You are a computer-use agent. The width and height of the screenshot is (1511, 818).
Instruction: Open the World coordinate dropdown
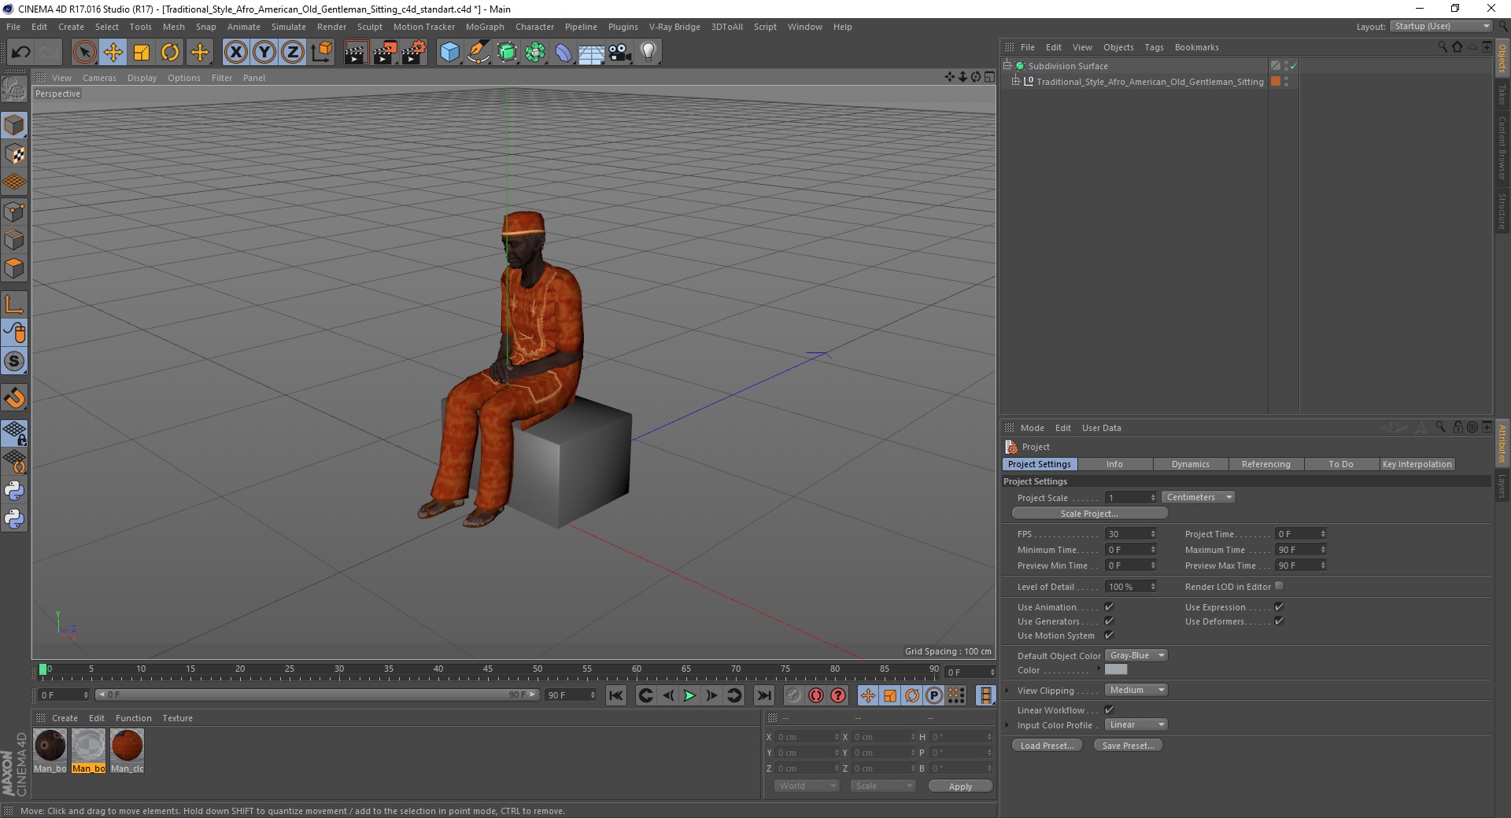coord(807,786)
